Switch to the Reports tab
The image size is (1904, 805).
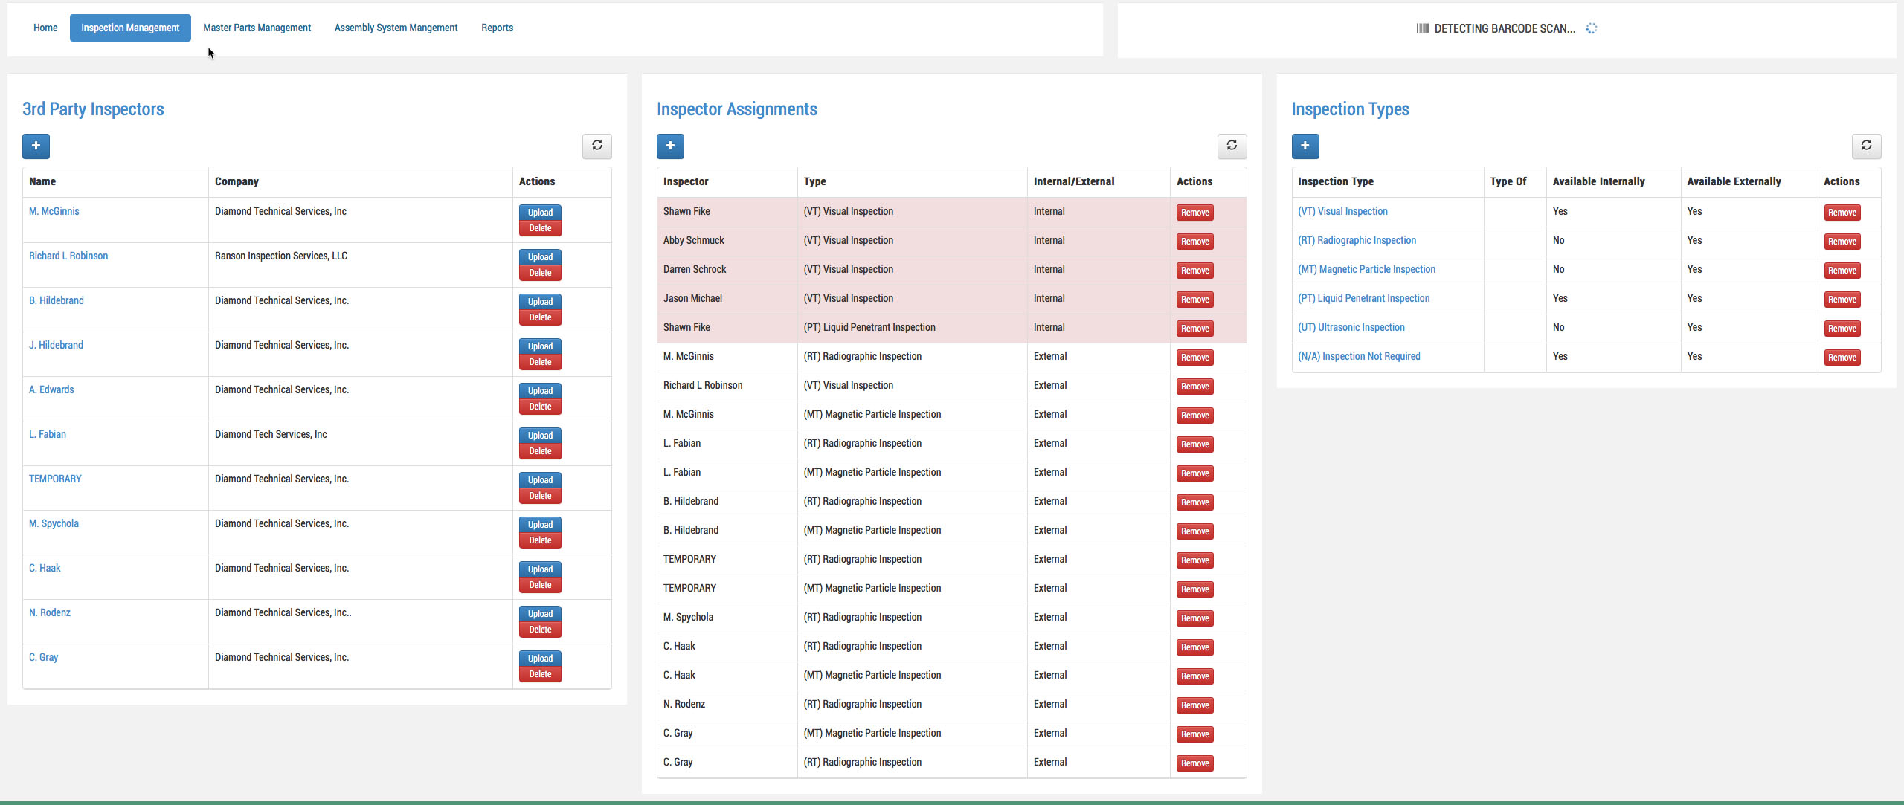497,28
